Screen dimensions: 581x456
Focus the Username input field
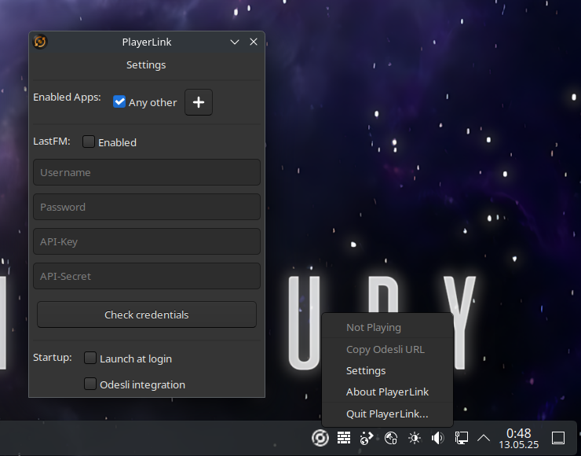(x=147, y=172)
